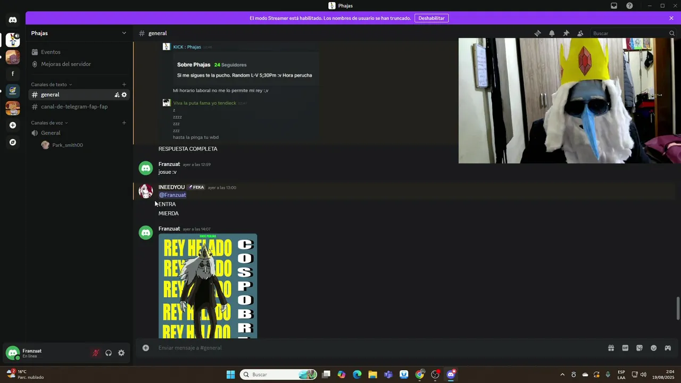Screen dimensions: 681x383
Task: Open the Windows Start menu
Action: [230, 374]
